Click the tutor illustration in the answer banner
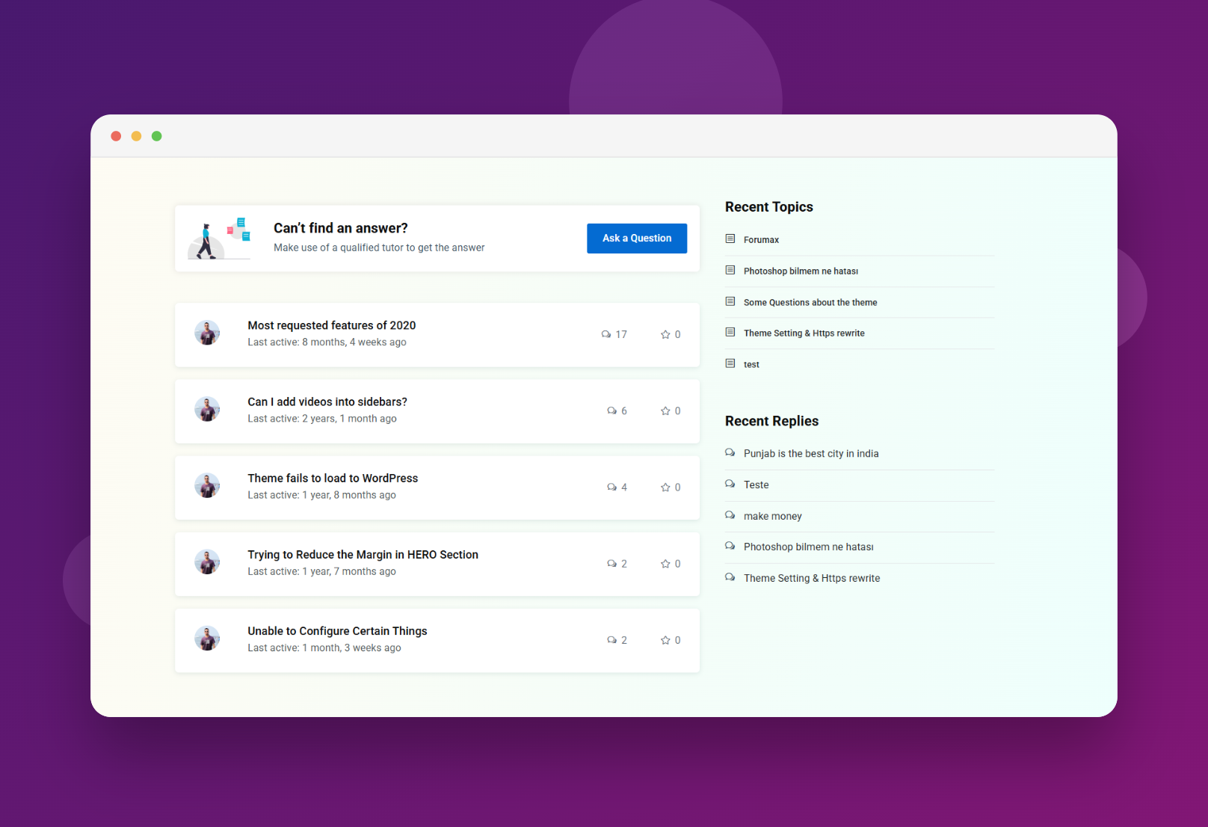 coord(219,237)
